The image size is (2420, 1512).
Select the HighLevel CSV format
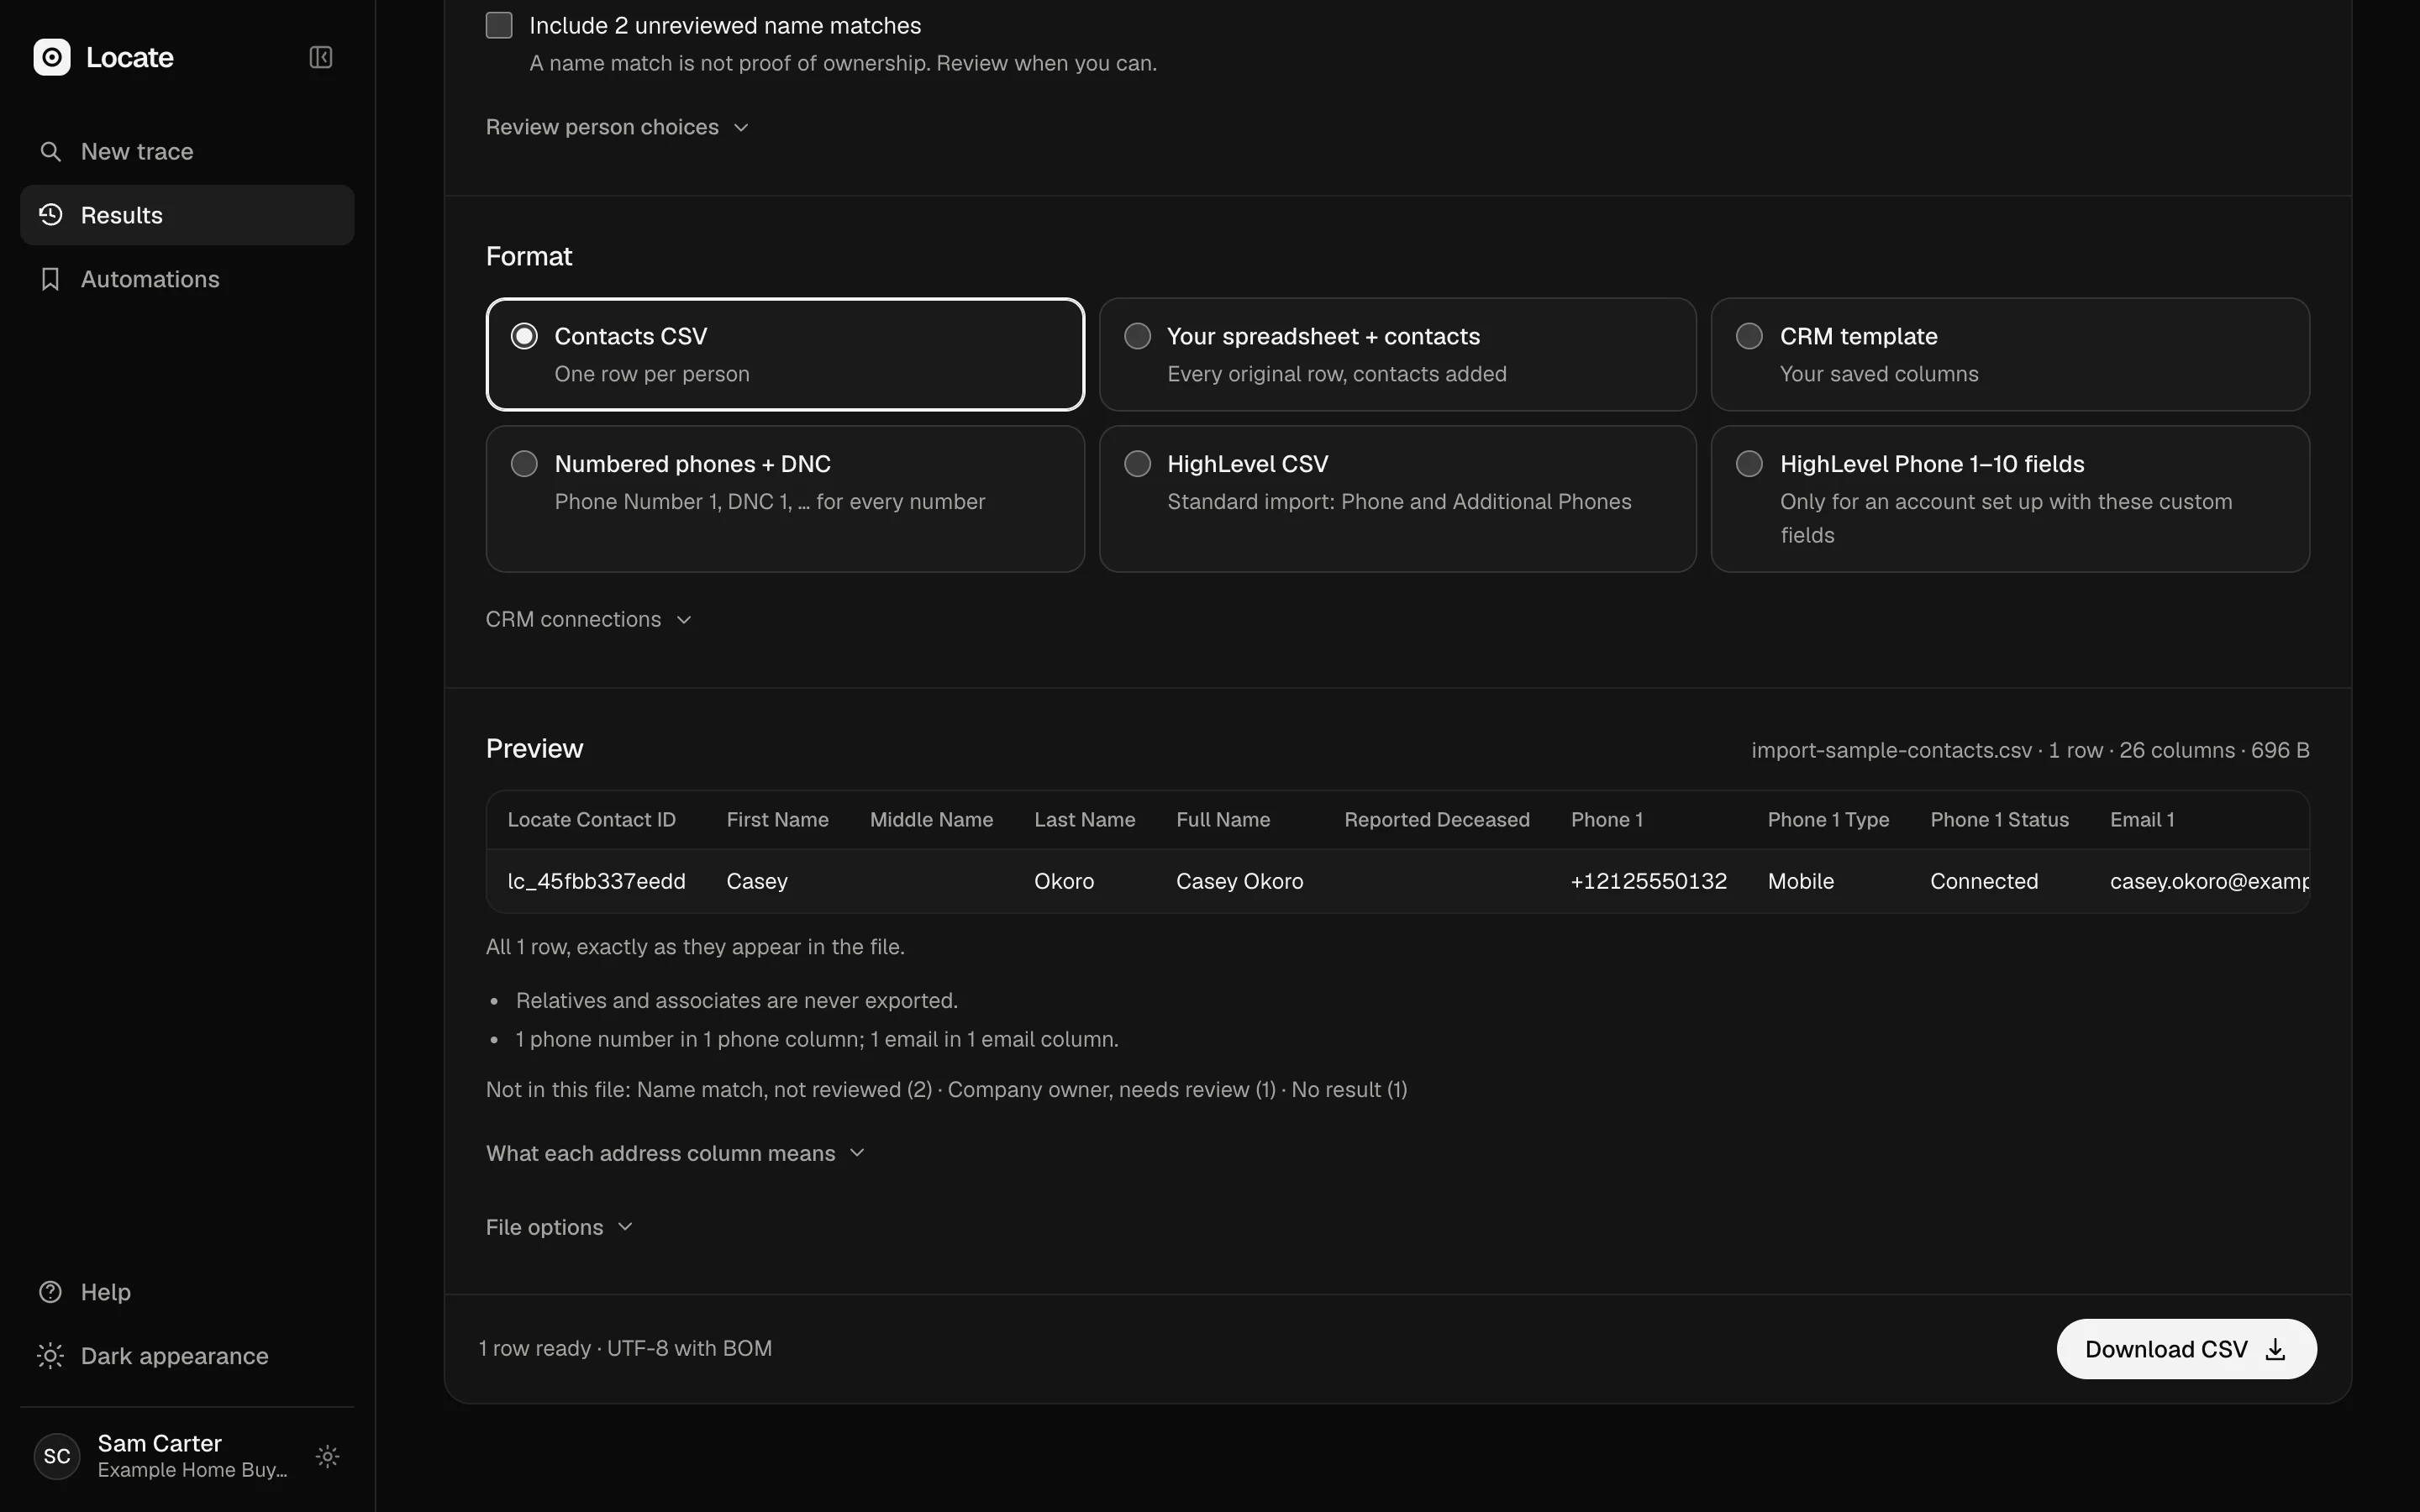[1397, 499]
